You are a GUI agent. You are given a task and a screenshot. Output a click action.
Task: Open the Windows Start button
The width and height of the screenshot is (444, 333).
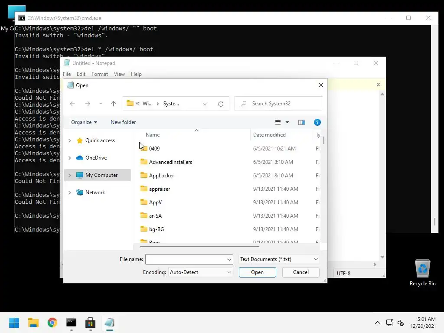(14, 323)
